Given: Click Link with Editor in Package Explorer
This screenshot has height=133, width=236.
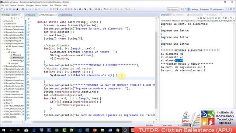Looking at the screenshot, I should click(x=15, y=18).
